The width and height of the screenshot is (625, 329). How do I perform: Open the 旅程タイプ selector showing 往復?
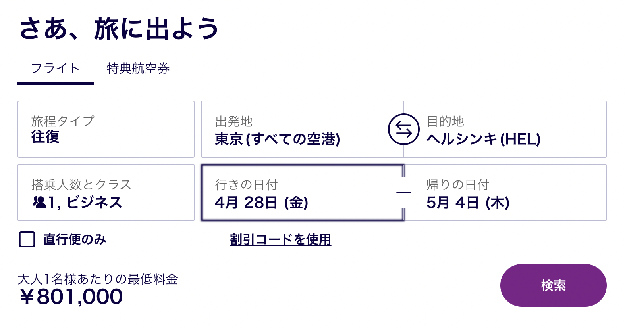pyautogui.click(x=106, y=129)
